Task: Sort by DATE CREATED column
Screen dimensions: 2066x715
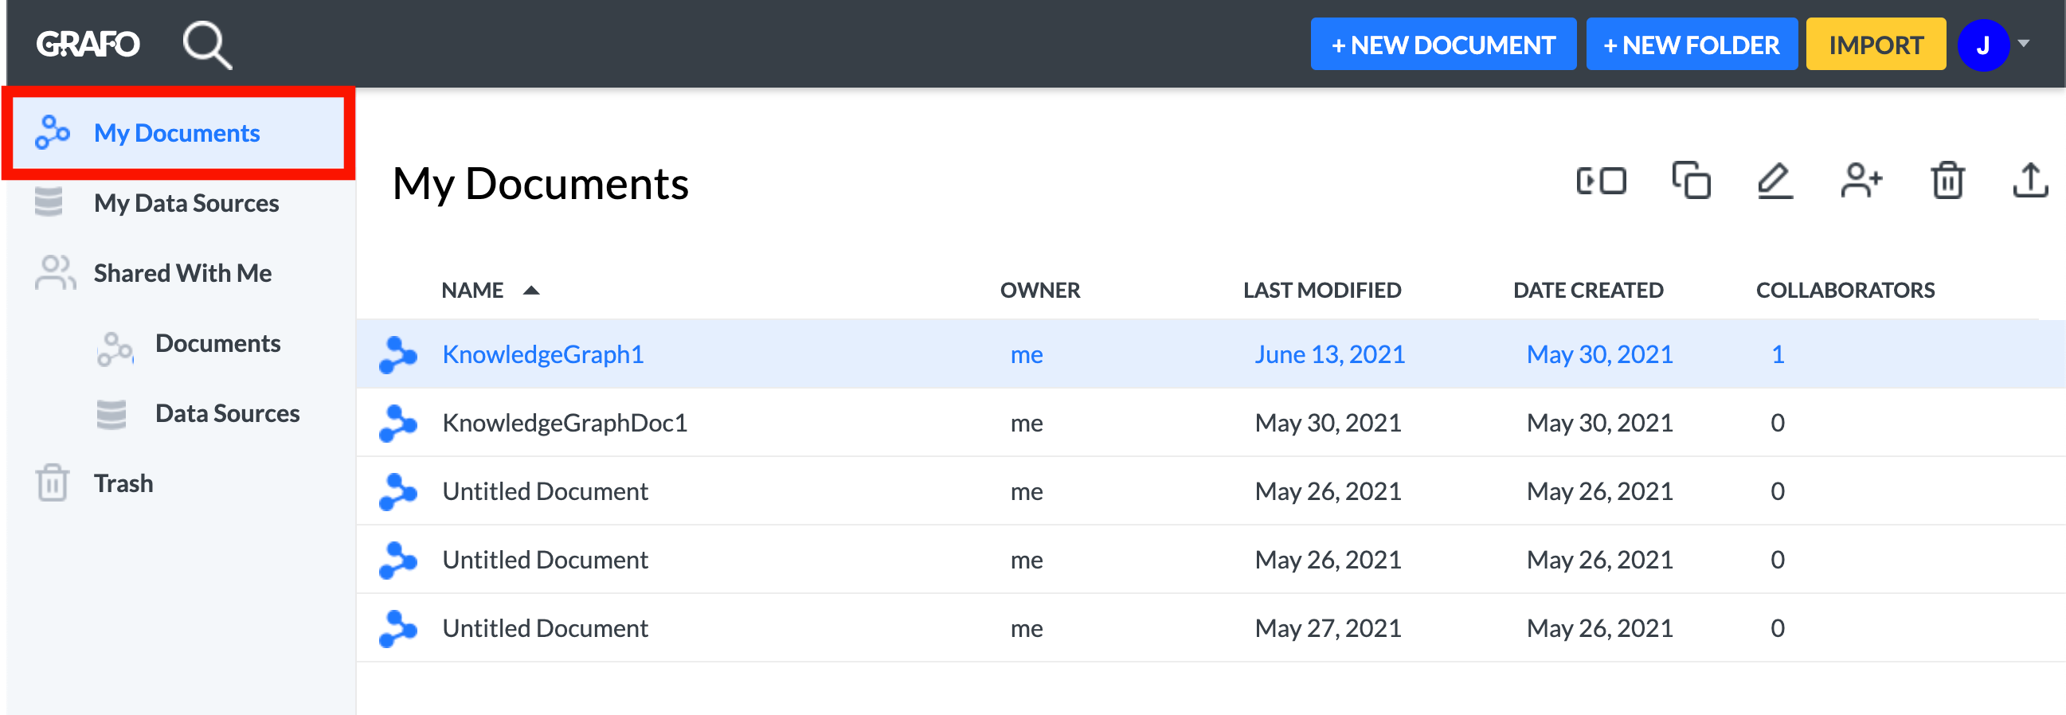Action: 1587,290
